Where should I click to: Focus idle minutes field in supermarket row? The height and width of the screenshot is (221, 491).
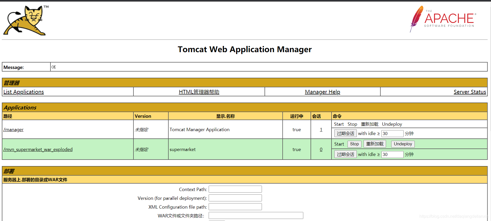tap(392, 154)
